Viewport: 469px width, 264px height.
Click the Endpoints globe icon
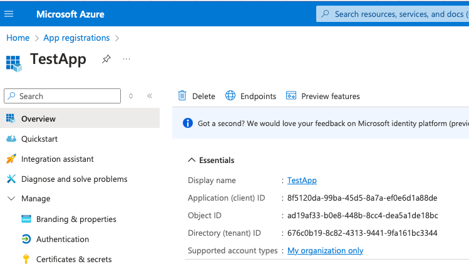(x=230, y=95)
